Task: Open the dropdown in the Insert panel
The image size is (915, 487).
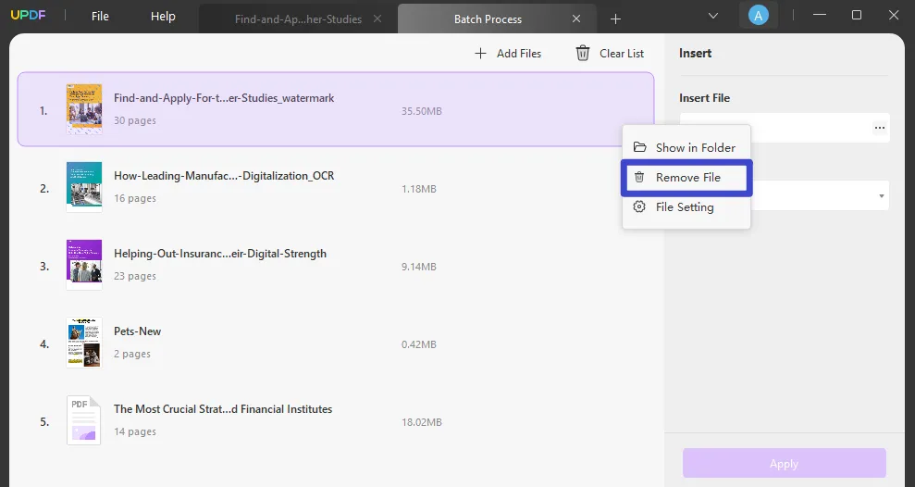Action: coord(881,195)
